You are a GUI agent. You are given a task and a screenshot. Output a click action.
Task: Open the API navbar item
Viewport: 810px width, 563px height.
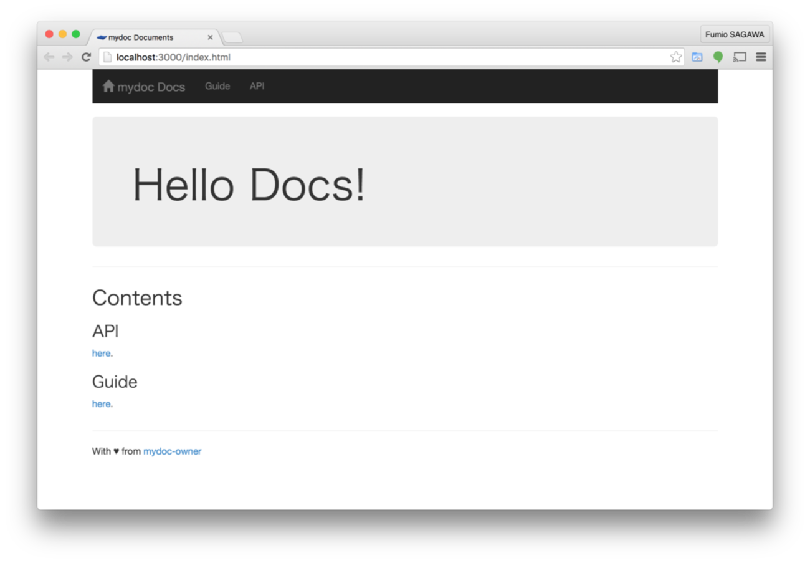pos(257,86)
